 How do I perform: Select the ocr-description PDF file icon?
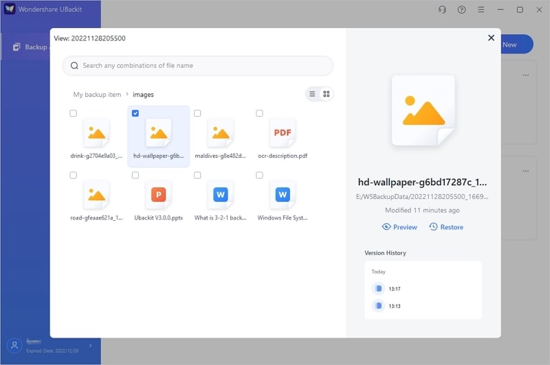coord(283,133)
